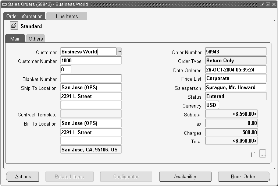The image size is (278, 186).
Task: Click the descriptive flexfield ellipsis button
Action: (x=263, y=154)
